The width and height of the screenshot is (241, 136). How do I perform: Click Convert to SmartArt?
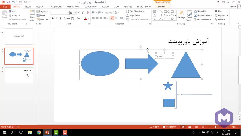point(138,20)
